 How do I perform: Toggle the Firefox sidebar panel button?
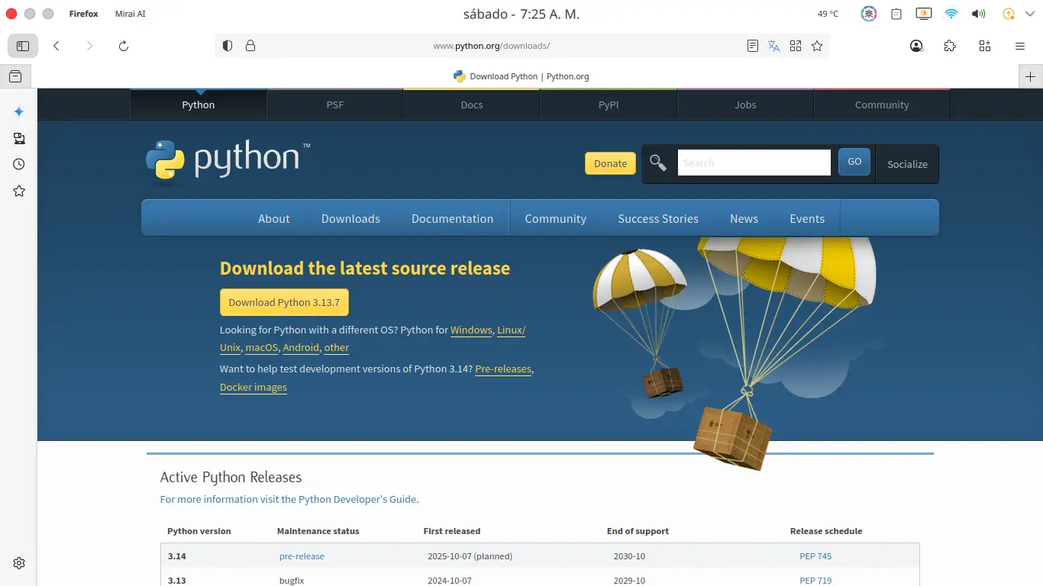(23, 46)
